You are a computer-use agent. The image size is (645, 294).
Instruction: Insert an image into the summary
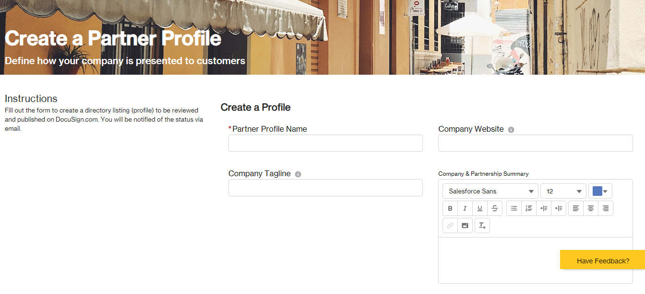pos(465,225)
